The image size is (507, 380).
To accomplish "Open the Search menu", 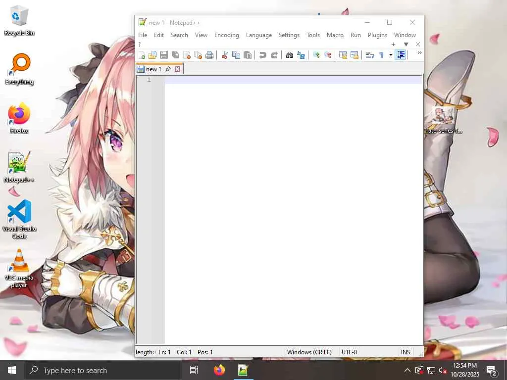I will [179, 35].
